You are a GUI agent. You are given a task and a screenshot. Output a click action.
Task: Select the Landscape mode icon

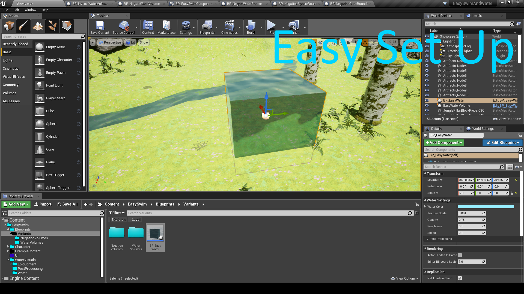38,26
